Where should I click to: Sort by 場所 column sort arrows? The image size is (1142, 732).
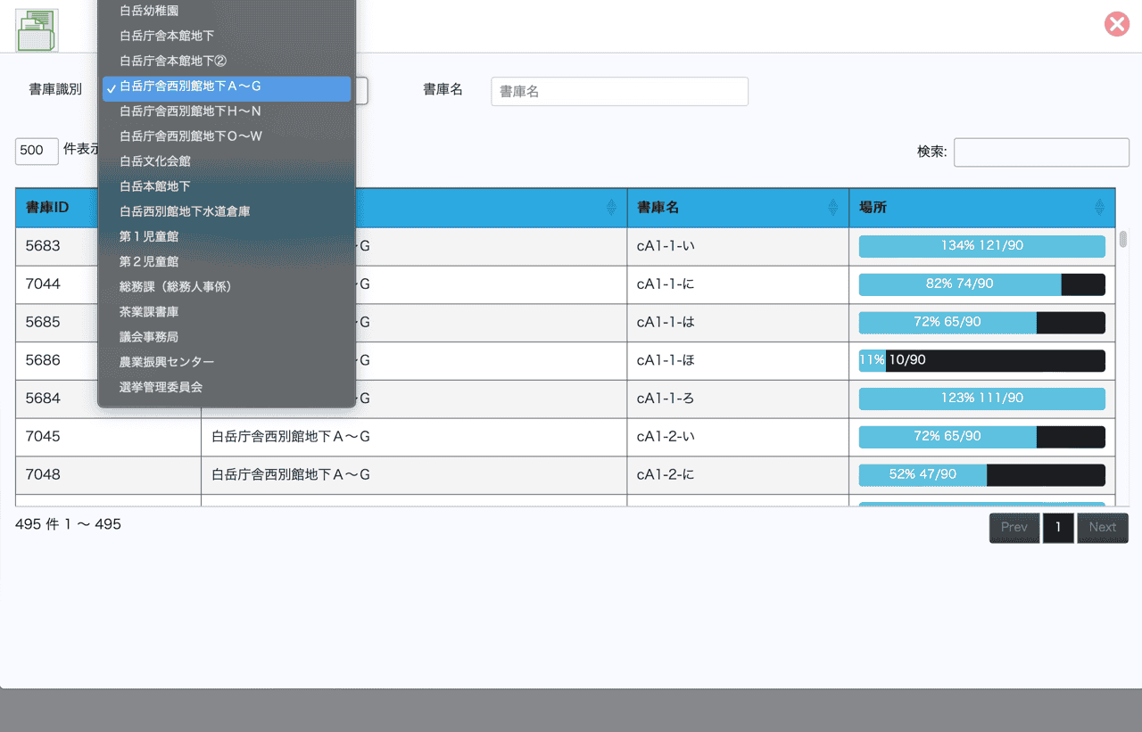(x=1099, y=208)
